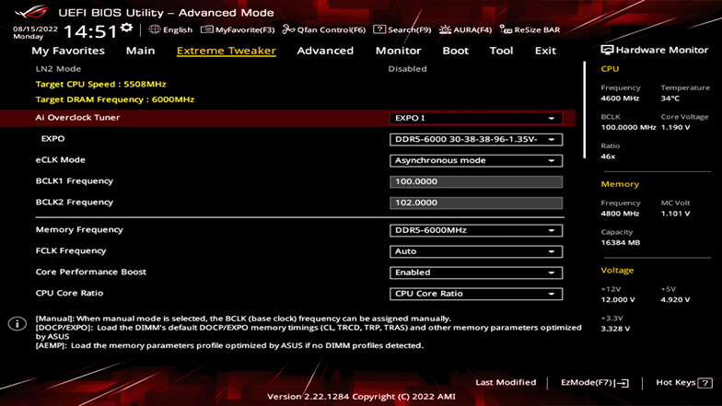Click the Hardware Monitor display icon
Screen dimensions: 722x406
click(607, 50)
